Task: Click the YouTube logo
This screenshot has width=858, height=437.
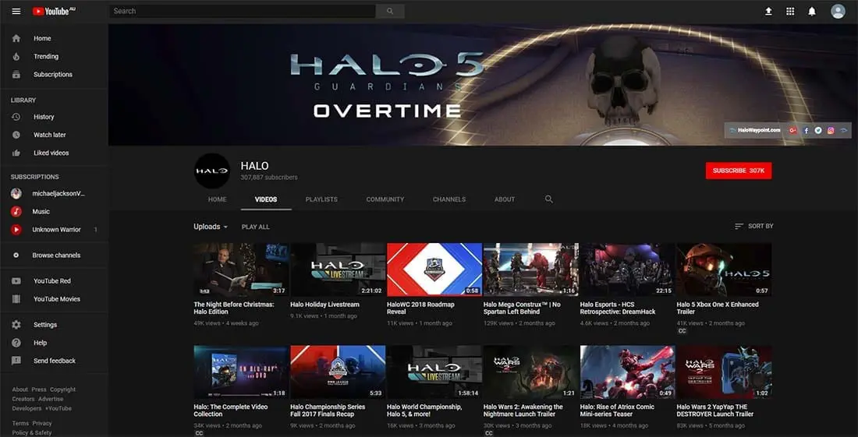Action: point(54,11)
